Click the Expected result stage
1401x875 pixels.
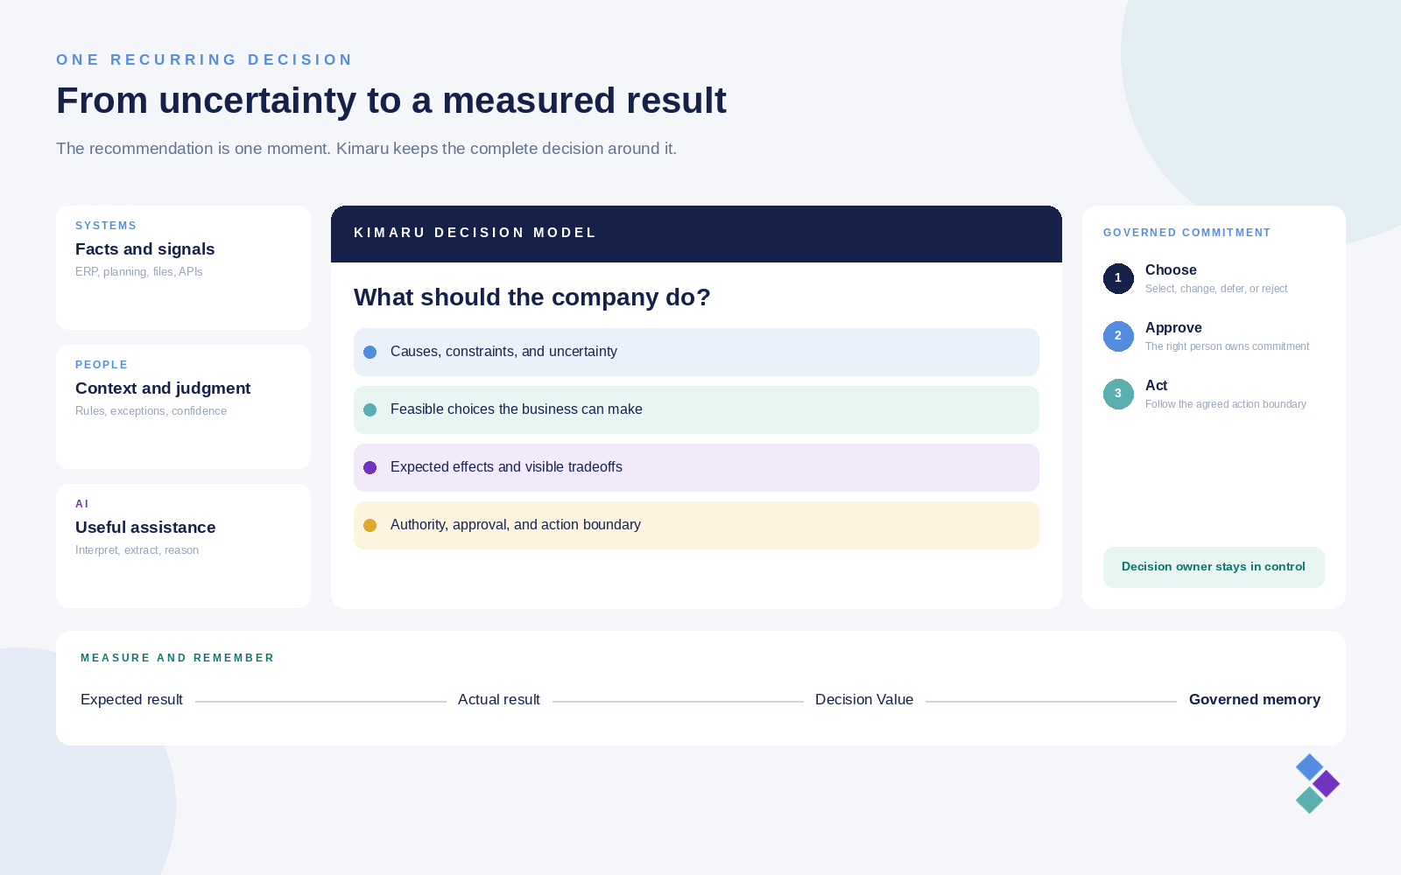[x=131, y=700]
